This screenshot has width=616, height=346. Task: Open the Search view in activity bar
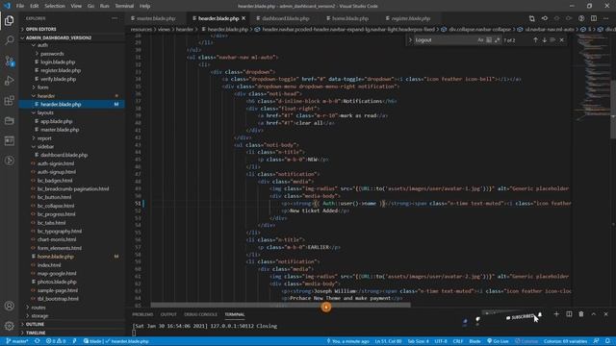pos(9,40)
